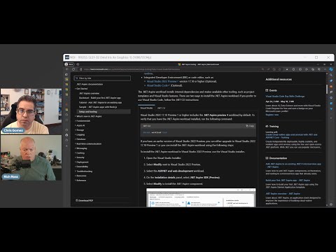Expand the Logging section
Viewport: 336px width, 252px height.
[80, 134]
